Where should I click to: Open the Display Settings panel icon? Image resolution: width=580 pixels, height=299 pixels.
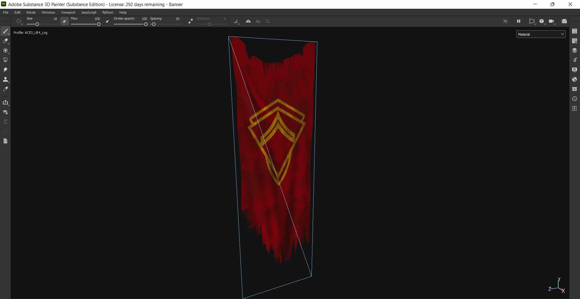pos(575,70)
